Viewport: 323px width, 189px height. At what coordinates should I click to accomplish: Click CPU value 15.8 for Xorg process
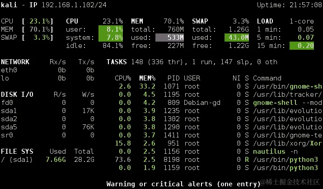(123, 143)
